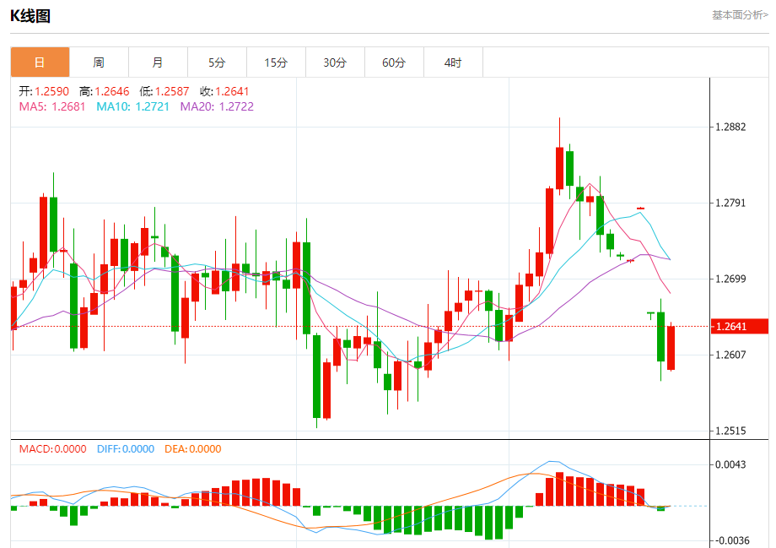Click the K线图 heading
The image size is (776, 548).
click(30, 16)
